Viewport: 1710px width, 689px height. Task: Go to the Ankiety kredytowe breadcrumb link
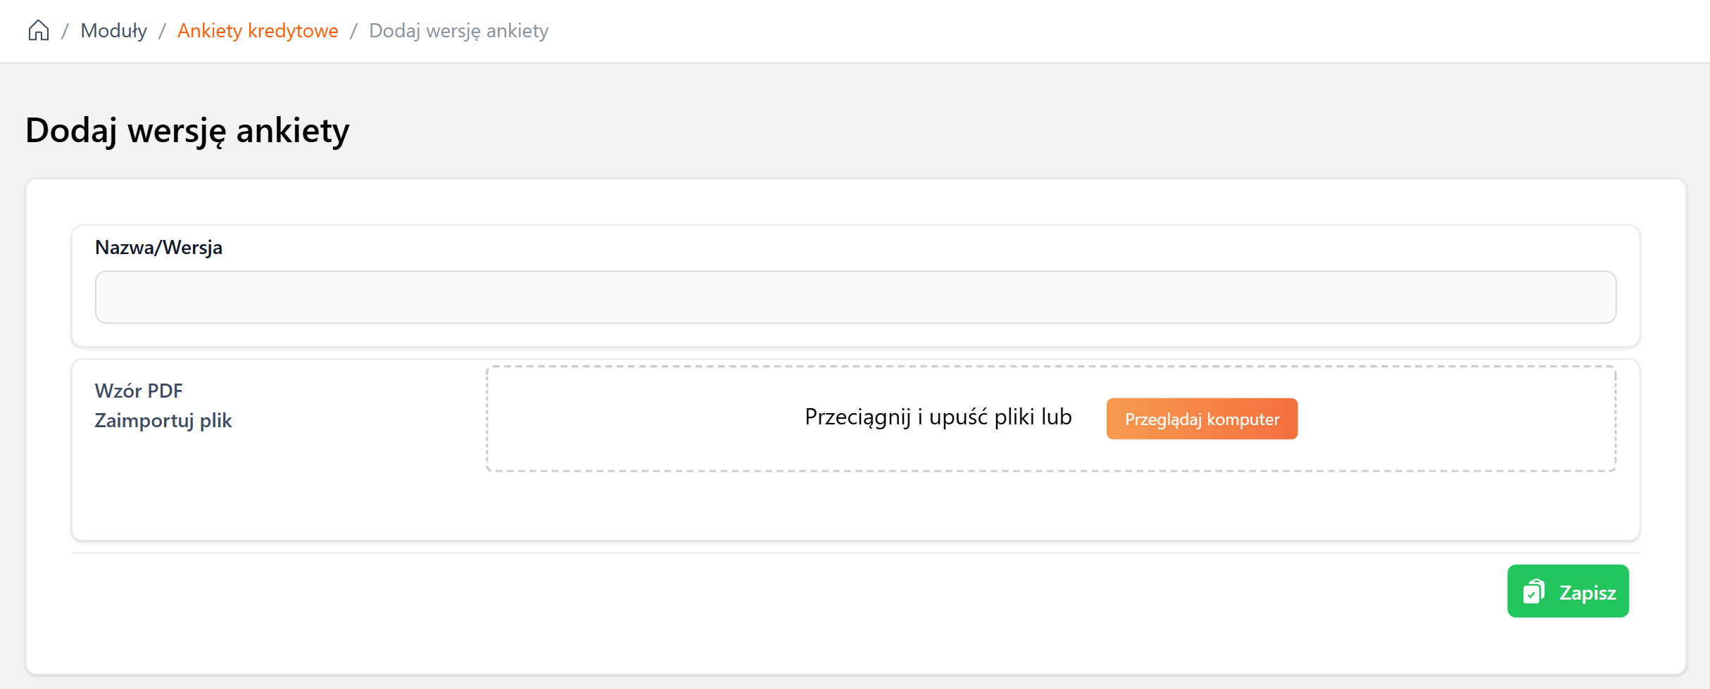click(x=258, y=31)
